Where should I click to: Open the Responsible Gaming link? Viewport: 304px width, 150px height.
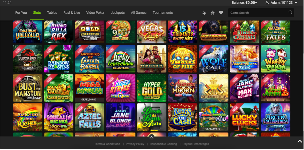tap(163, 144)
